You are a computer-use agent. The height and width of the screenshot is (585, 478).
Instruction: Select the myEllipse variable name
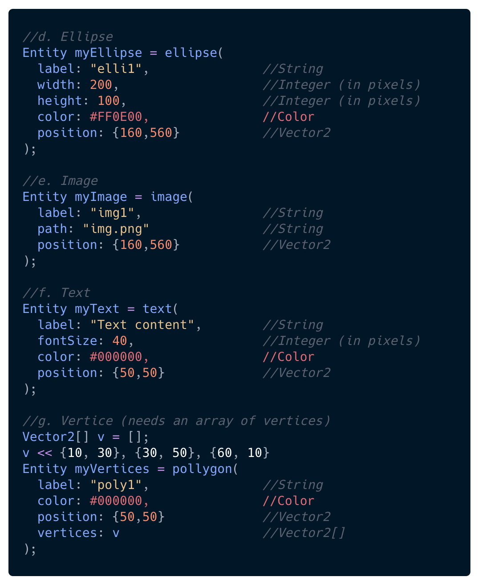(109, 53)
